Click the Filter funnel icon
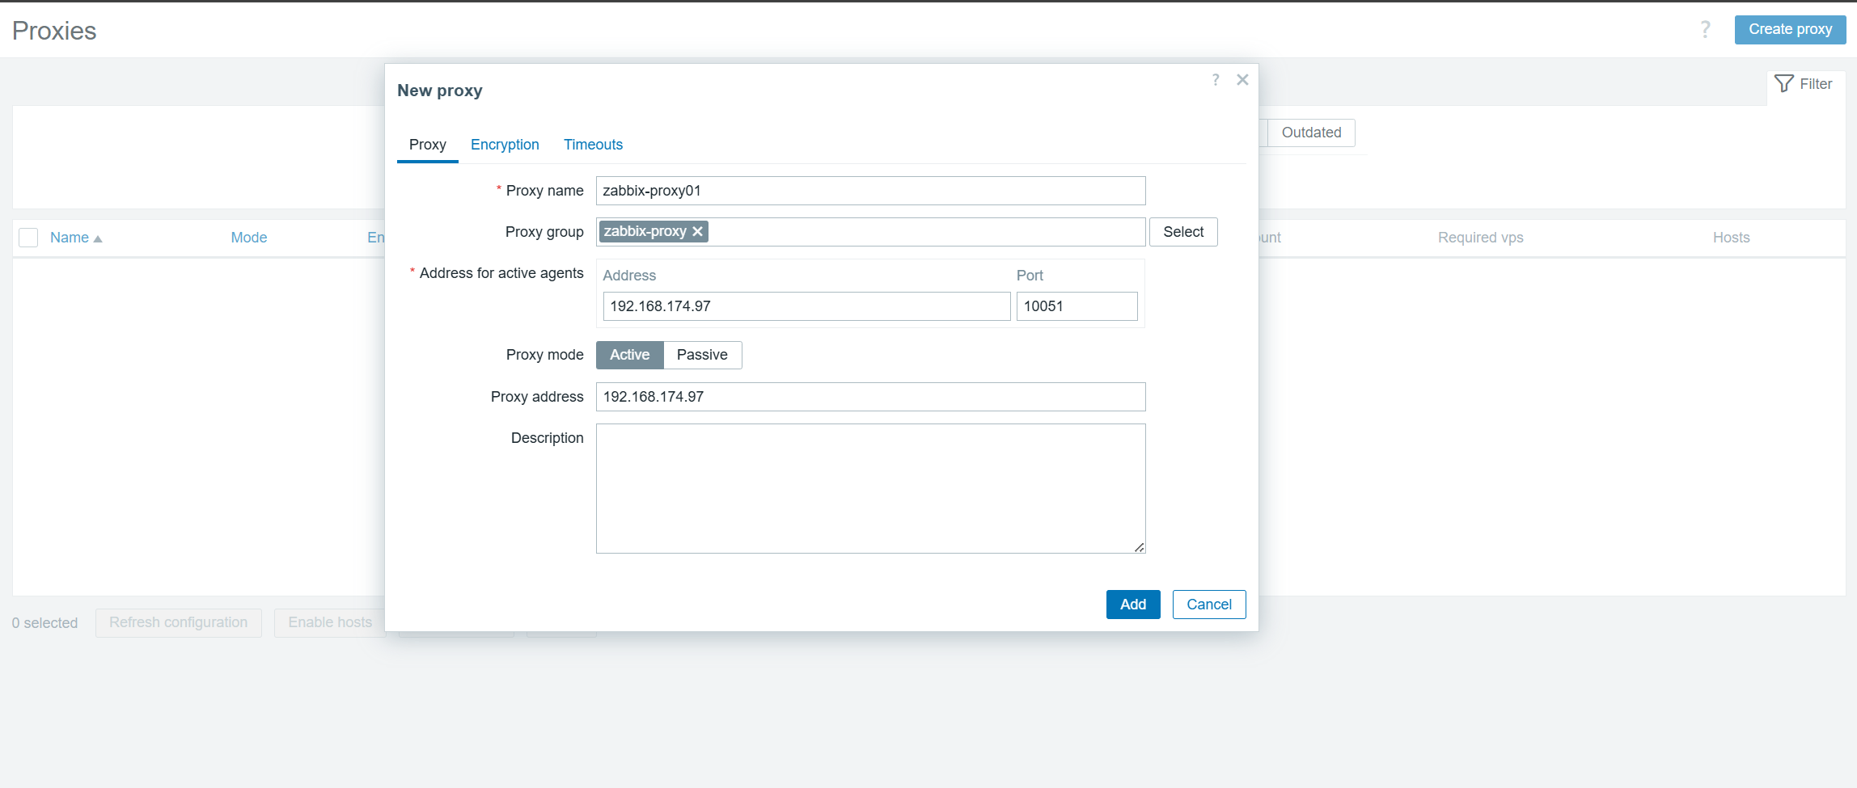This screenshot has height=788, width=1857. (1783, 84)
